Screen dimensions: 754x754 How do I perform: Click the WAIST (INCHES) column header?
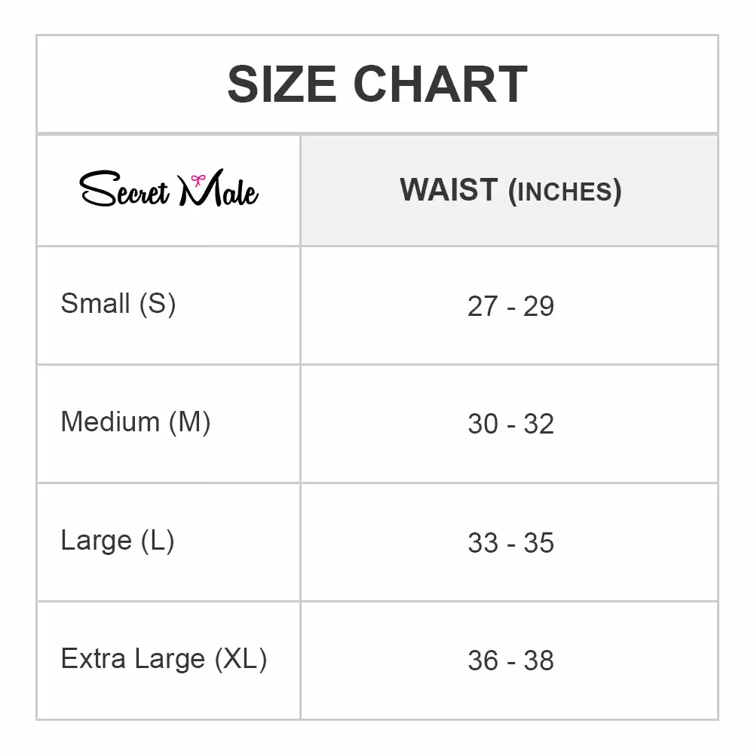point(510,190)
